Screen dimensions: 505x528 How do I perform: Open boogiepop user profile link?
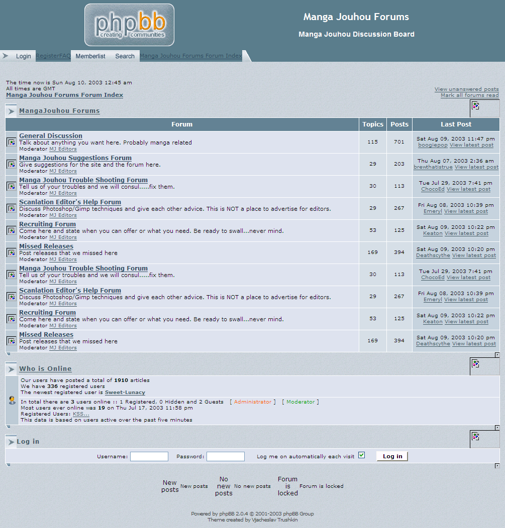433,145
